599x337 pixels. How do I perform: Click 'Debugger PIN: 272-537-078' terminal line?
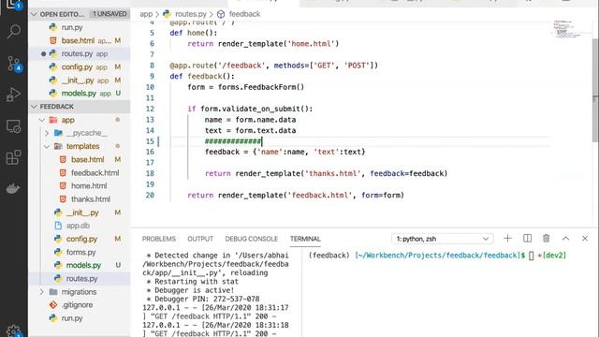[203, 299]
